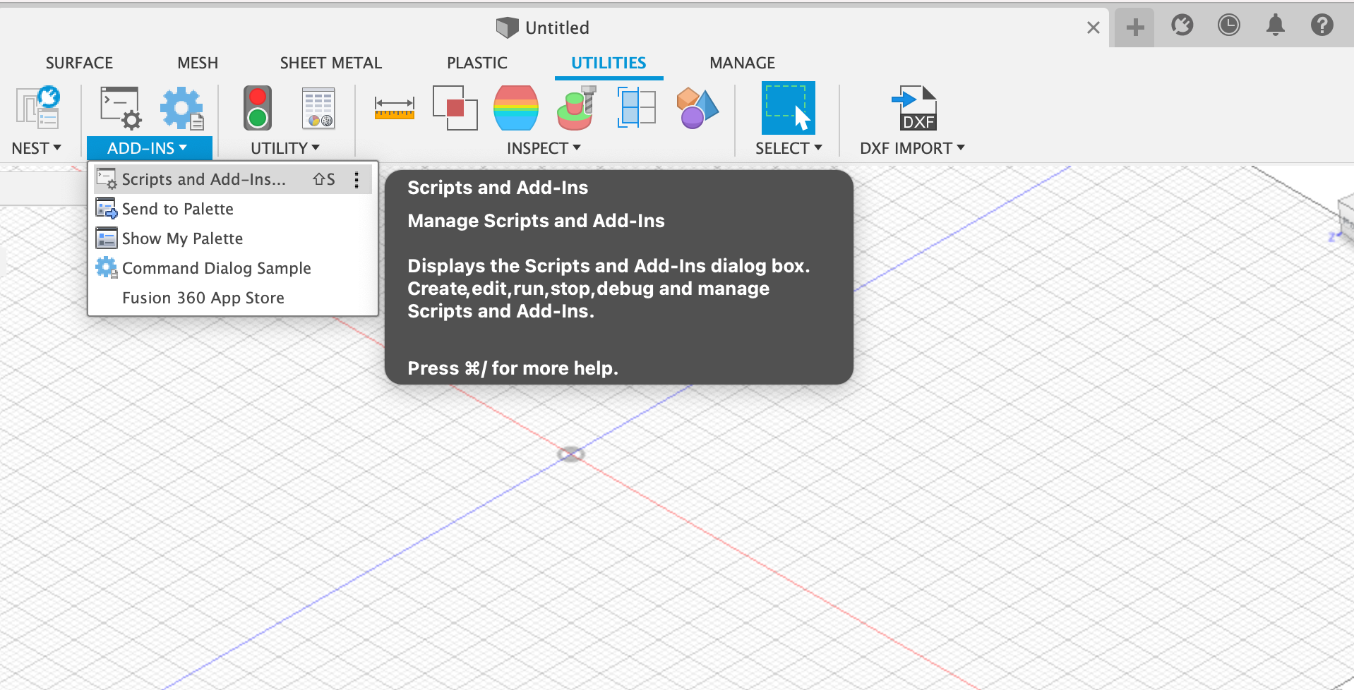Switch to the SHEET METAL tab

coord(330,63)
